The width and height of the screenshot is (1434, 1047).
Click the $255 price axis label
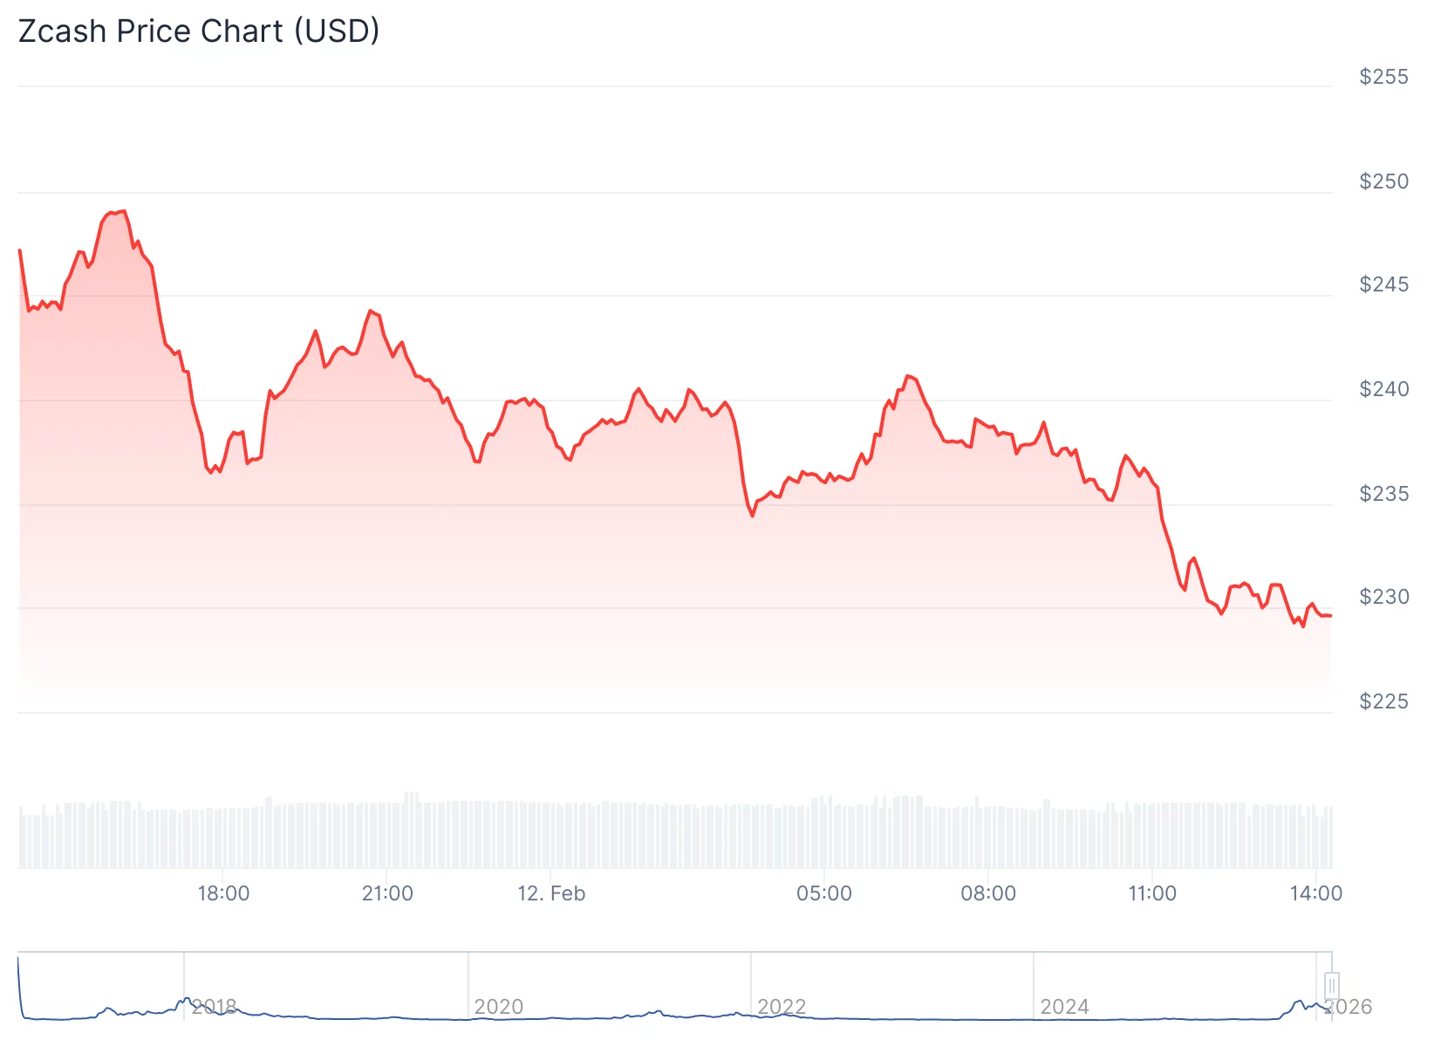point(1383,77)
